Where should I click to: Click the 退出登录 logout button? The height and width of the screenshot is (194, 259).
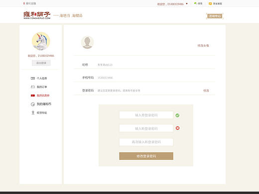(41, 63)
